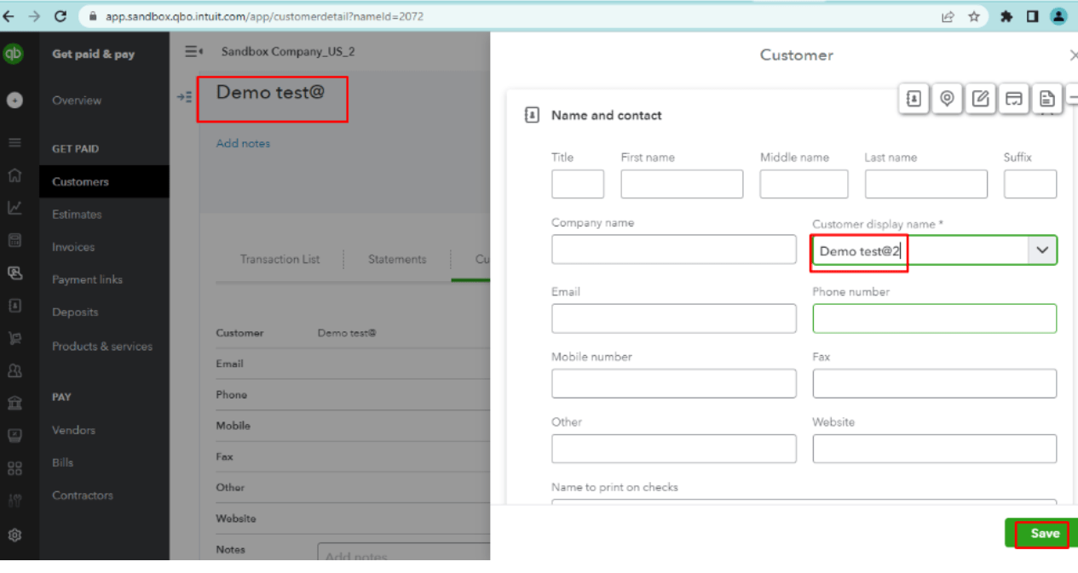Click into the Email input field
1078x573 pixels.
coord(673,318)
